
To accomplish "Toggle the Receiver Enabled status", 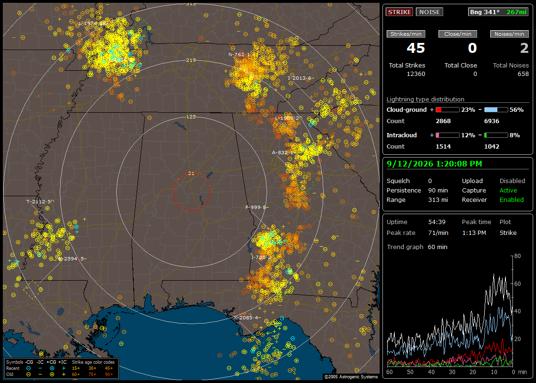I will tap(512, 200).
